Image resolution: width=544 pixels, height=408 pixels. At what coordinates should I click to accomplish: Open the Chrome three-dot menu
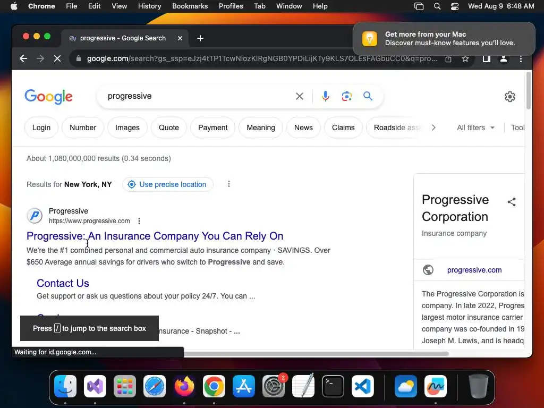click(521, 59)
